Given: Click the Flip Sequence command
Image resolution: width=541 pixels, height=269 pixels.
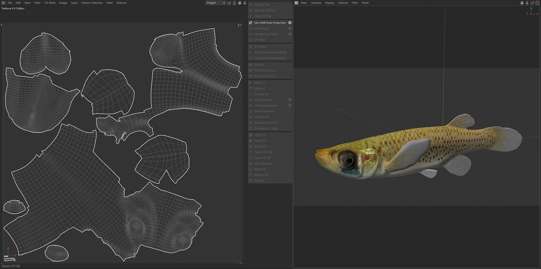Looking at the screenshot, I should tap(263, 163).
